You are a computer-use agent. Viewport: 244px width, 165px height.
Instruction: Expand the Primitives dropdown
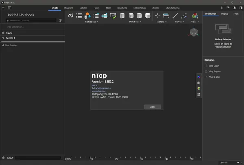135,22
